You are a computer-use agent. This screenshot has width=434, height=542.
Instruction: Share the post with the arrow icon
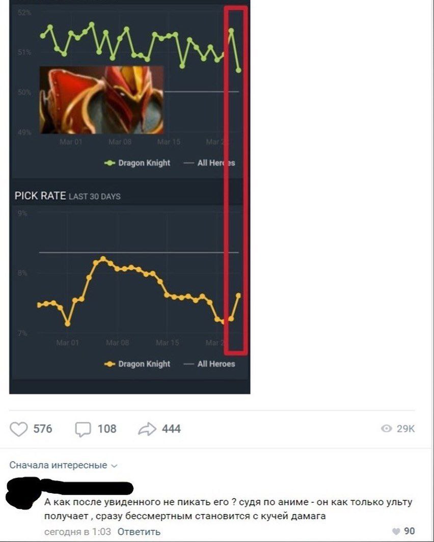pyautogui.click(x=147, y=429)
